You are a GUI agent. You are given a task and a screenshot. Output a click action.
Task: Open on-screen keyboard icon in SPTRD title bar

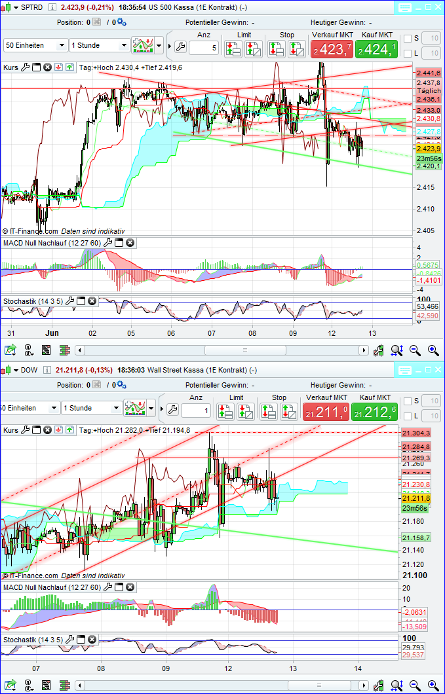(406, 7)
